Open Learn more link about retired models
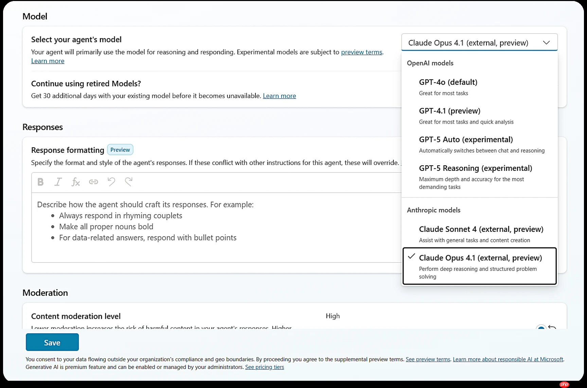This screenshot has height=388, width=587. (x=279, y=96)
